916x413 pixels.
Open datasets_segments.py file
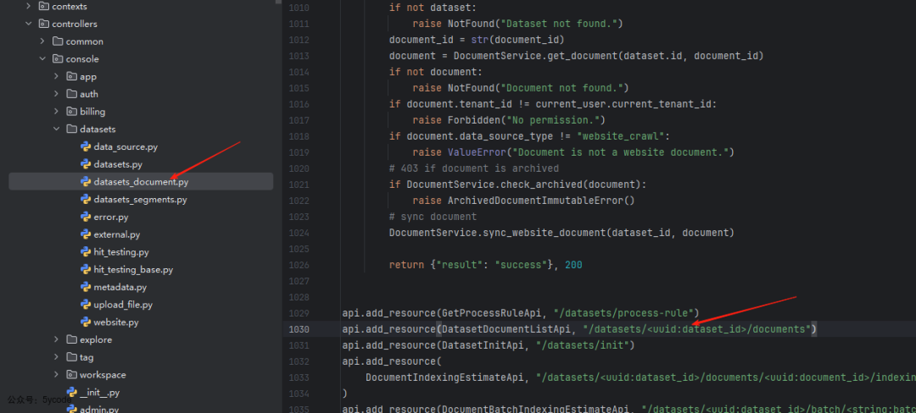[x=140, y=200]
